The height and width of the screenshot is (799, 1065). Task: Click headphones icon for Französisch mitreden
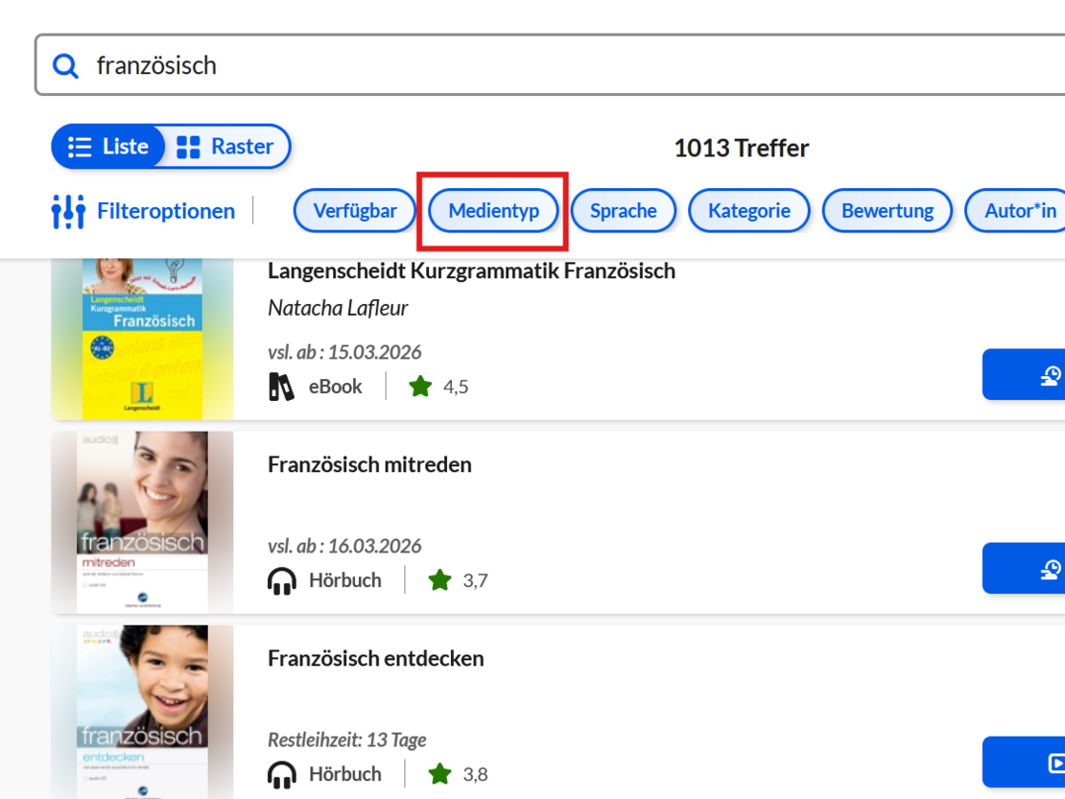(282, 580)
